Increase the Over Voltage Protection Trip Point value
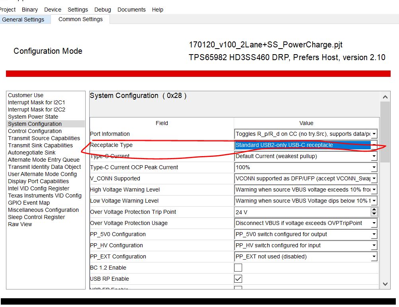The image size is (399, 307). pos(374,210)
